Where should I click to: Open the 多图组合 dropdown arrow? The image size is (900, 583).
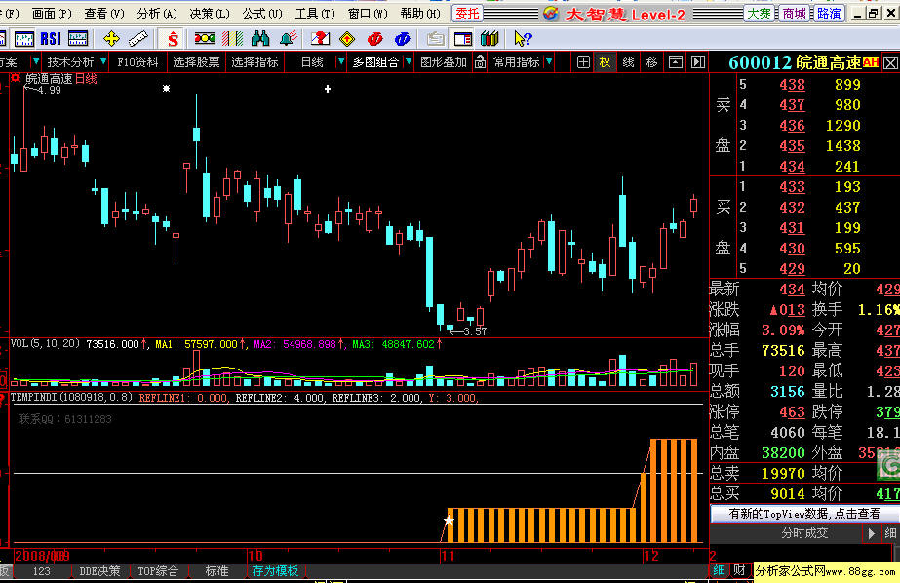coord(409,61)
